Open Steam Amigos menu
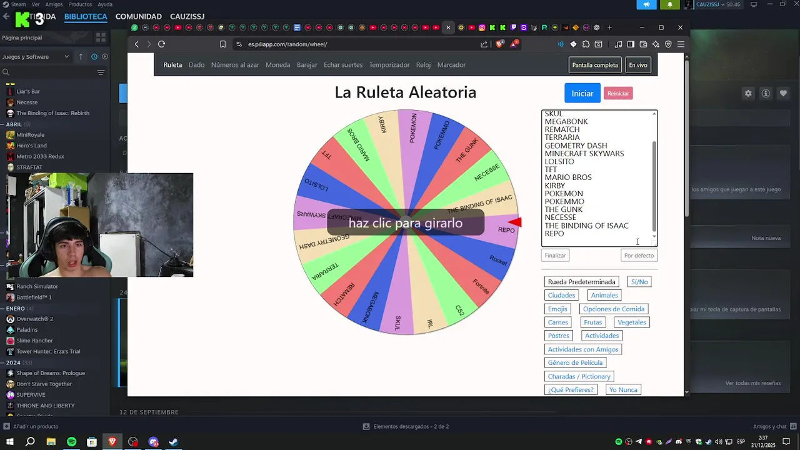This screenshot has height=450, width=800. pyautogui.click(x=54, y=4)
